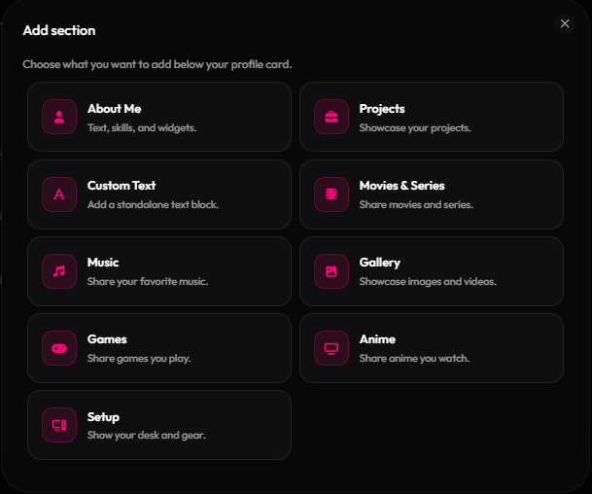Image resolution: width=592 pixels, height=494 pixels.
Task: Click the Games controller icon
Action: coord(59,348)
